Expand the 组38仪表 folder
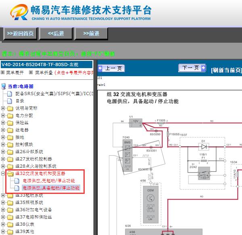Viewport: 242px width, 235px height. (3, 225)
